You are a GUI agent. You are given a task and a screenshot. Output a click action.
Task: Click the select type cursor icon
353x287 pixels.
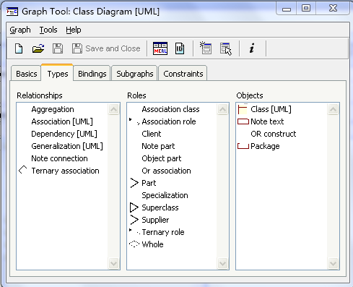(x=226, y=49)
